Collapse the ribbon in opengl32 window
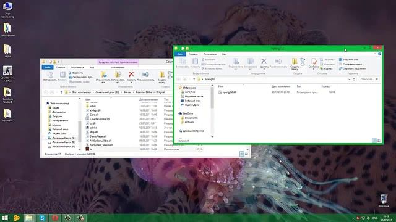The image size is (396, 222). pos(375,54)
